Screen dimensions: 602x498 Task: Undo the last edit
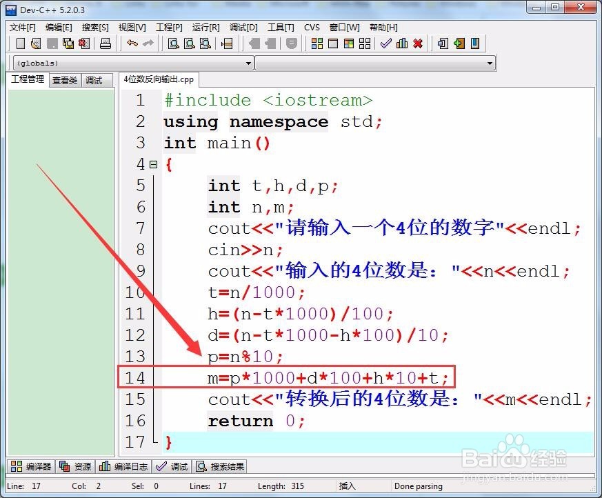point(132,43)
